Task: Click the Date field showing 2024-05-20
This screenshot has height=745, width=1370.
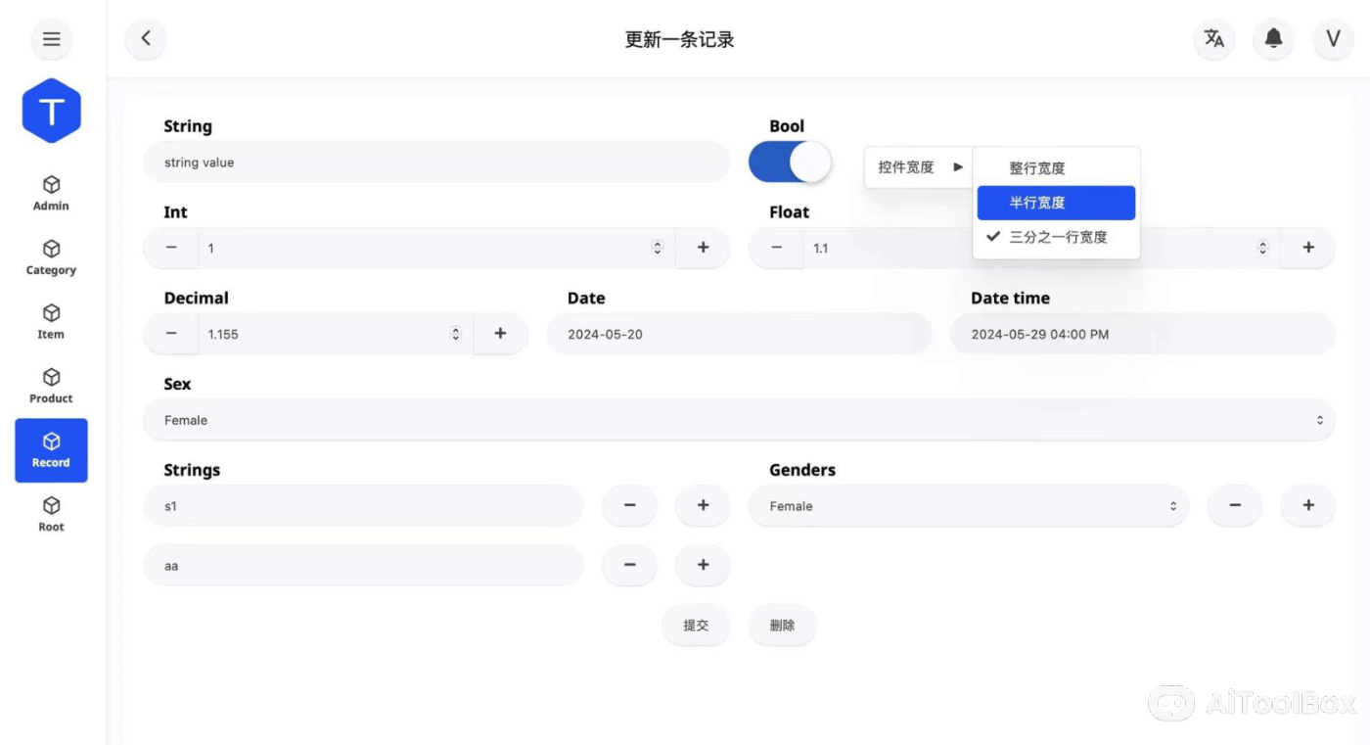Action: (740, 334)
